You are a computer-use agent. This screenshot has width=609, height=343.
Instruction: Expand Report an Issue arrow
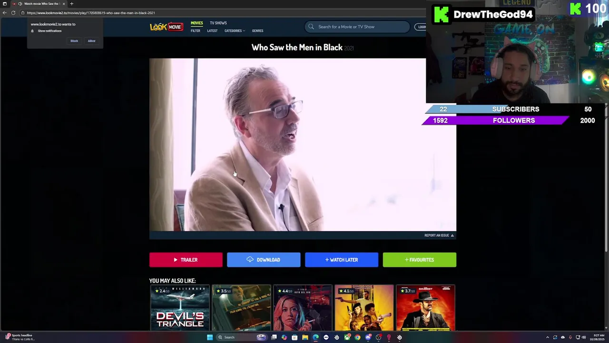point(452,235)
